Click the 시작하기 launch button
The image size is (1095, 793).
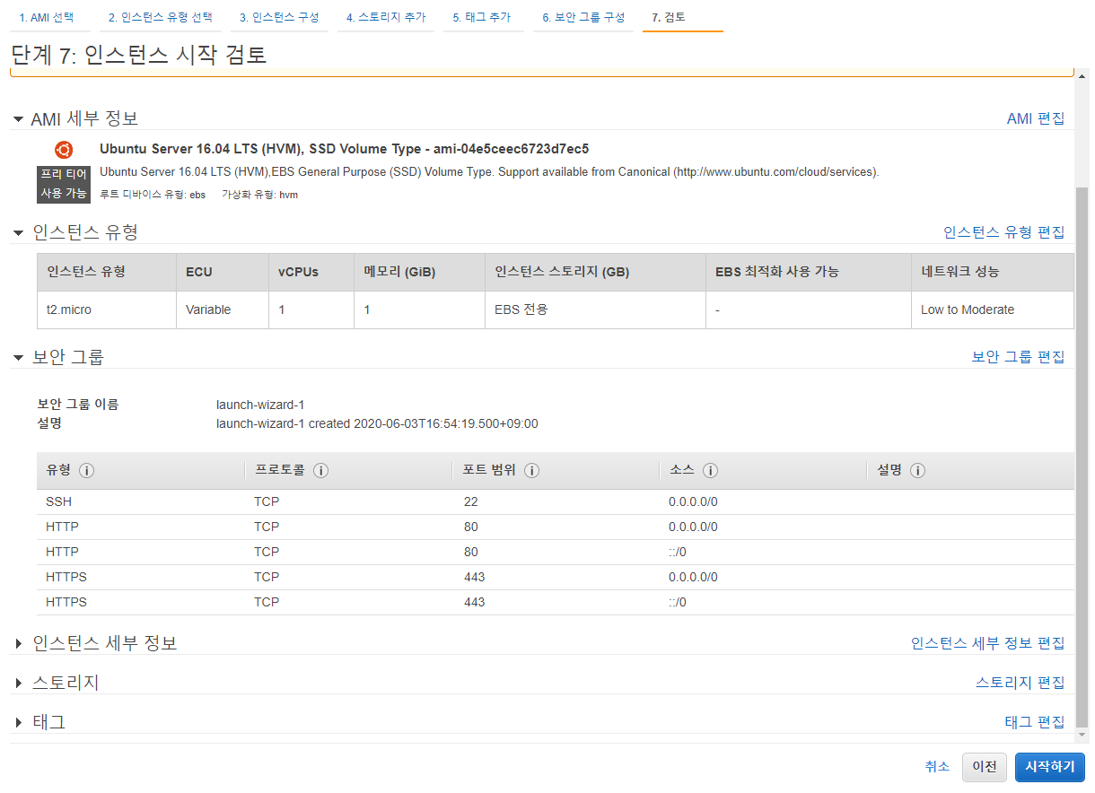coord(1050,767)
